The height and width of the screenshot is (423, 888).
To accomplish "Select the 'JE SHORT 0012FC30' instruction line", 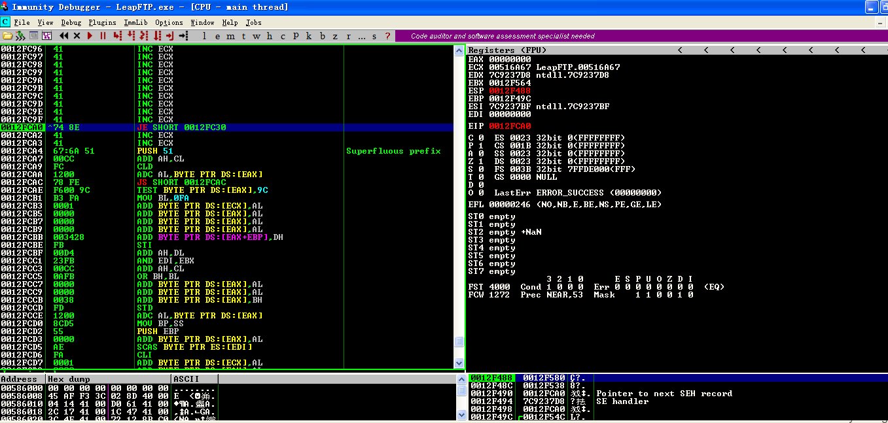I will pos(226,127).
